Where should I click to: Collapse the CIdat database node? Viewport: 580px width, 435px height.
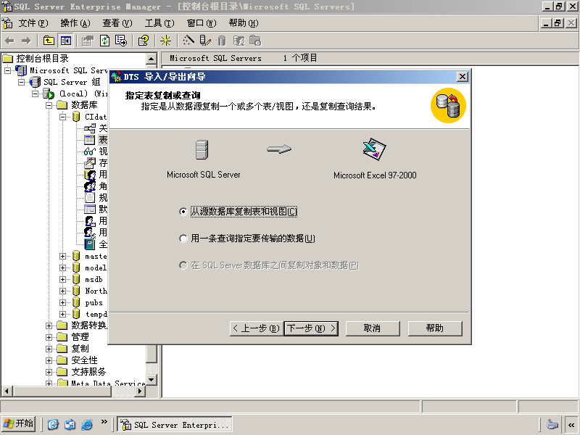coord(63,117)
